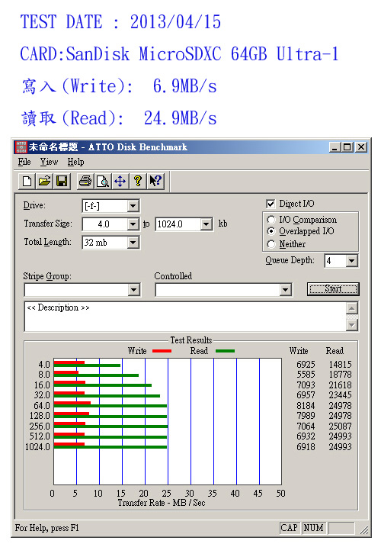Open Print Preview magnifier icon
Image resolution: width=381 pixels, height=544 pixels.
(x=103, y=181)
